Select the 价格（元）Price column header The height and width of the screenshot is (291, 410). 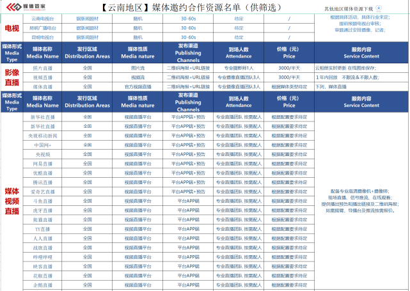(285, 52)
